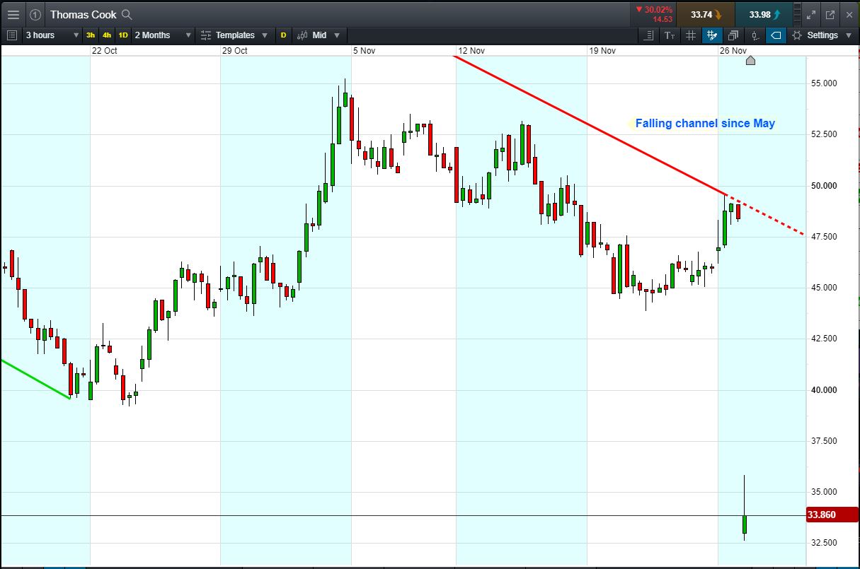Click the 35.000 price axis label

824,491
